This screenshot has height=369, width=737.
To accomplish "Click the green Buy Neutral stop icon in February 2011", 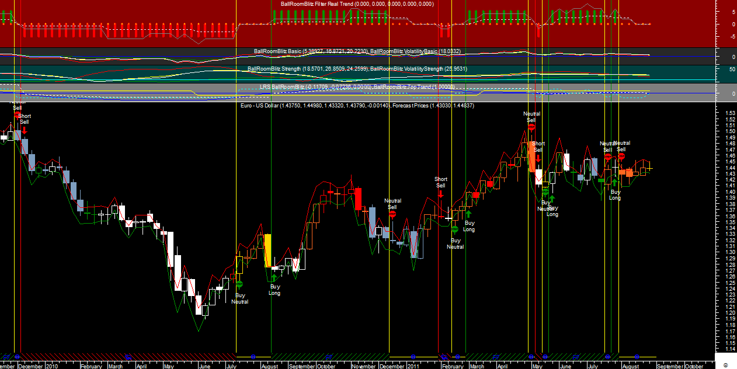I will (x=455, y=229).
